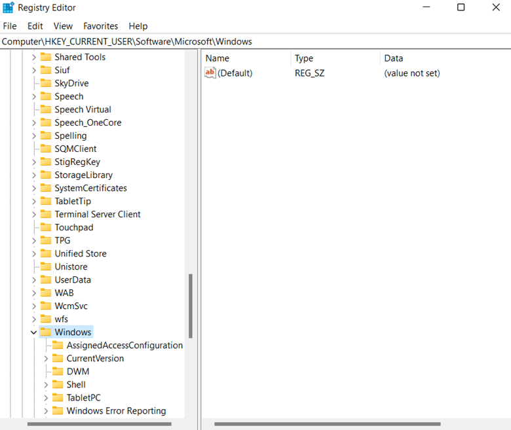Click the Spelling folder icon
Screen dimensions: 511x430
pyautogui.click(x=46, y=135)
